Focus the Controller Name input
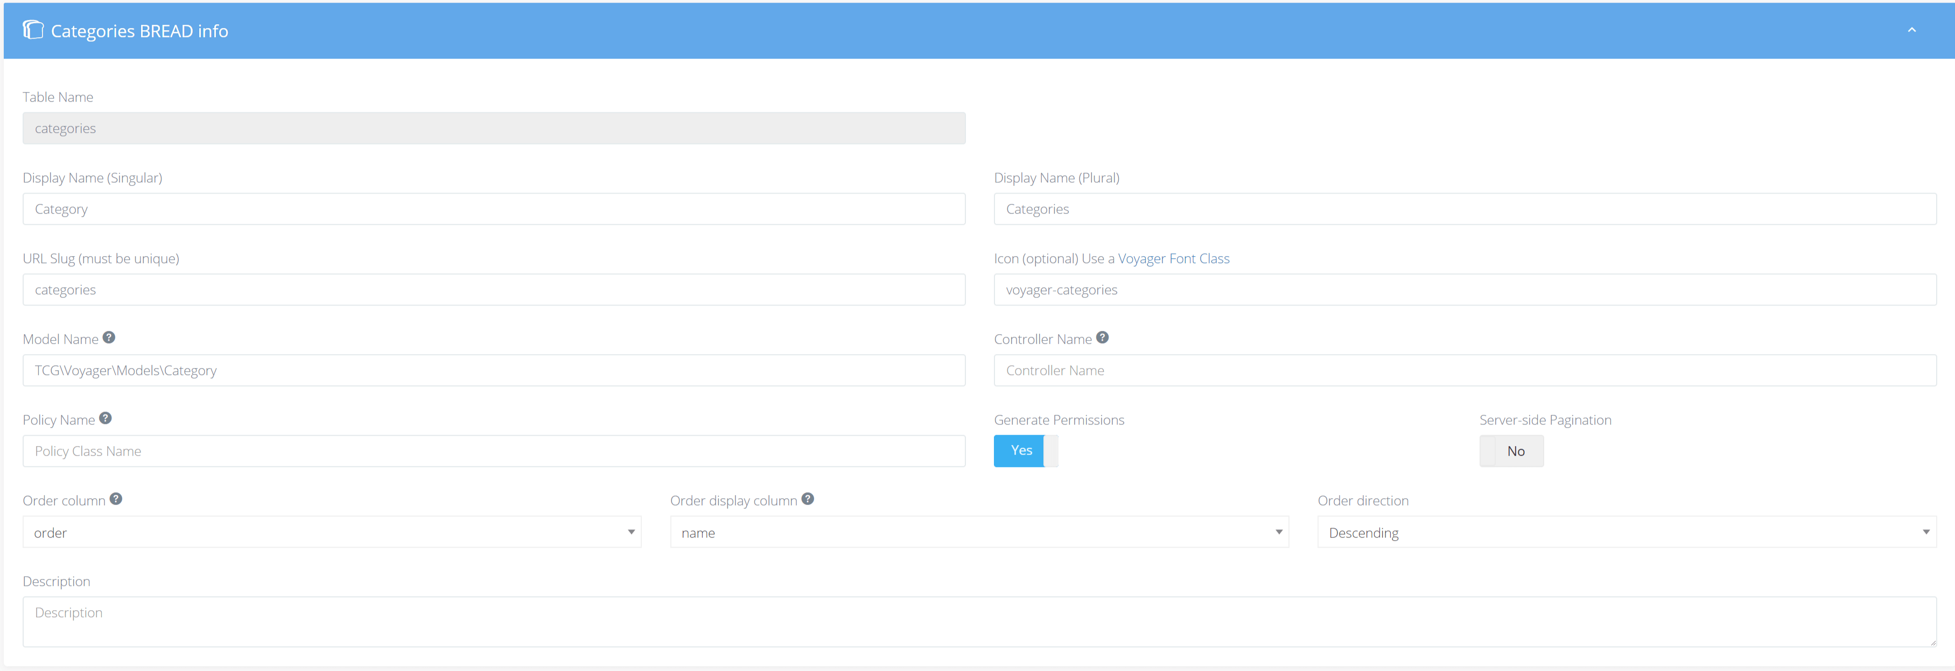 [1464, 371]
